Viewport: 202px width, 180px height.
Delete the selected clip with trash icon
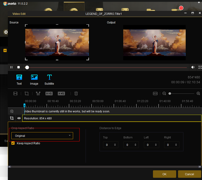(76, 93)
